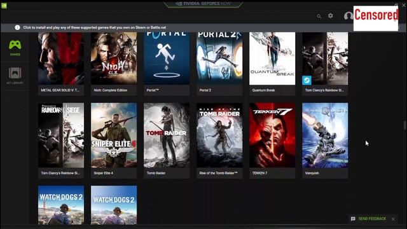Select the Rainbow Six Siege cover art
Viewport: 407px width, 229px height.
click(61, 135)
